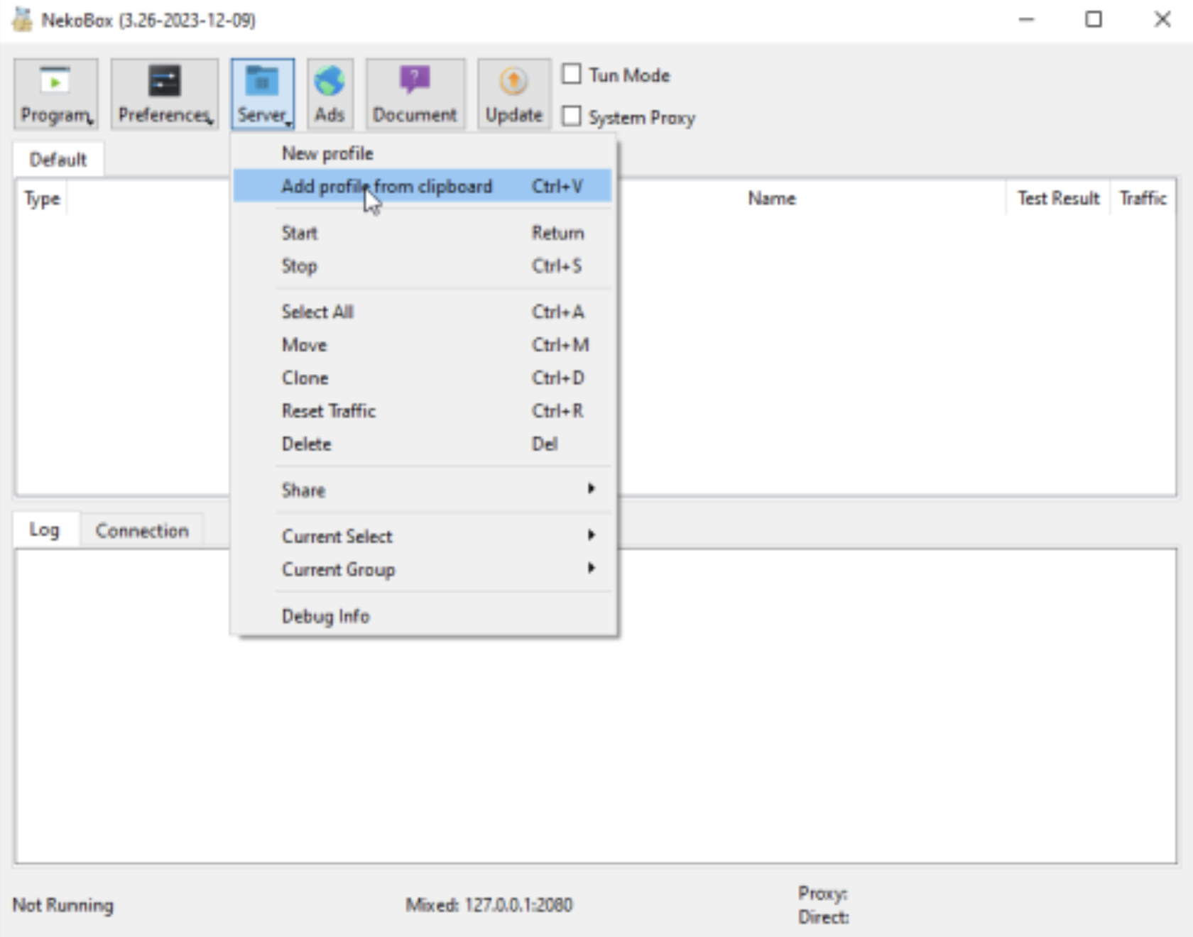Click the Not Running status text
1193x937 pixels.
(63, 905)
